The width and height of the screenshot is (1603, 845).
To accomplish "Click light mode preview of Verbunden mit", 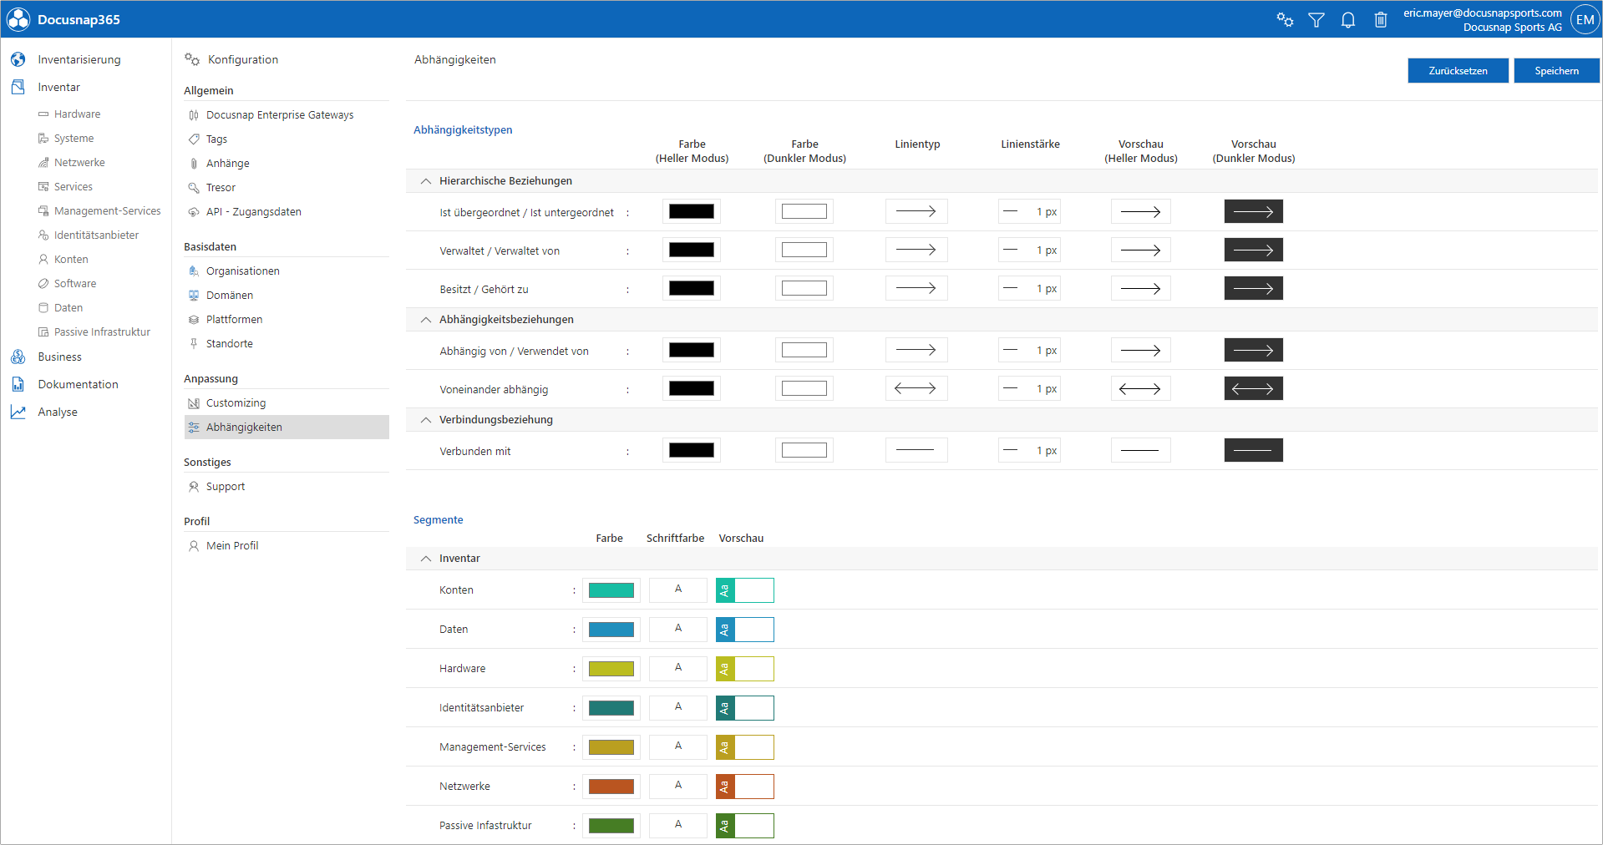I will pos(1140,450).
